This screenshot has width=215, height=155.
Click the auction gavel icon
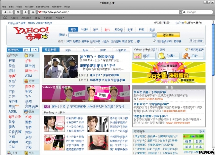(x=186, y=56)
